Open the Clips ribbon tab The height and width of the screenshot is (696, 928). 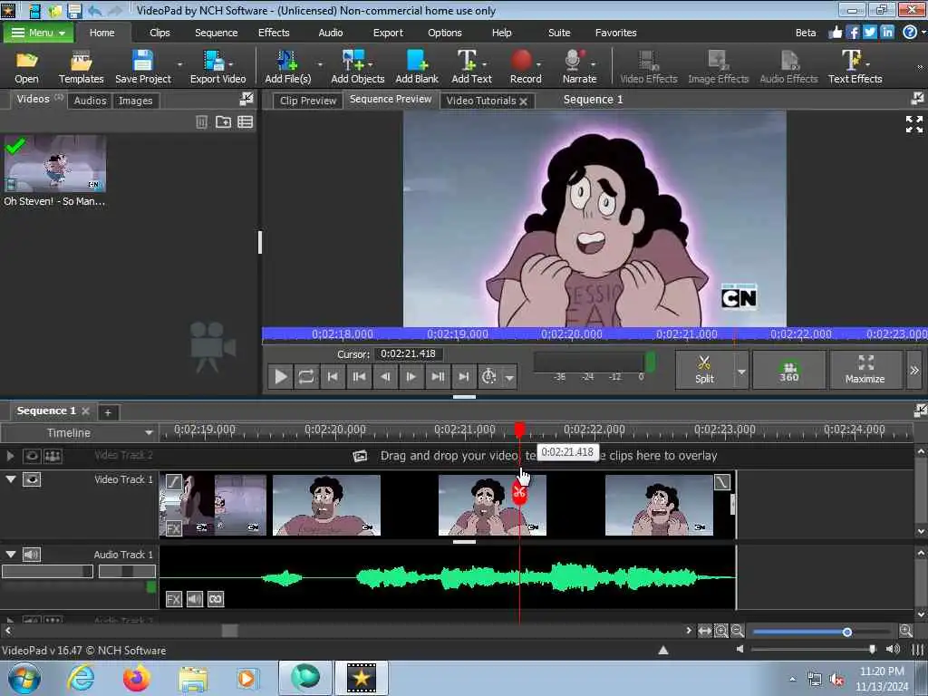(159, 33)
